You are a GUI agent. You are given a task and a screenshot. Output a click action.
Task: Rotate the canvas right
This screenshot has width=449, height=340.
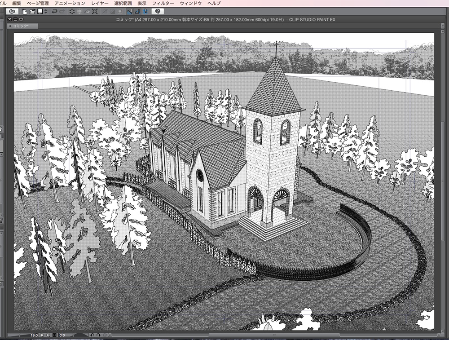pyautogui.click(x=98, y=335)
